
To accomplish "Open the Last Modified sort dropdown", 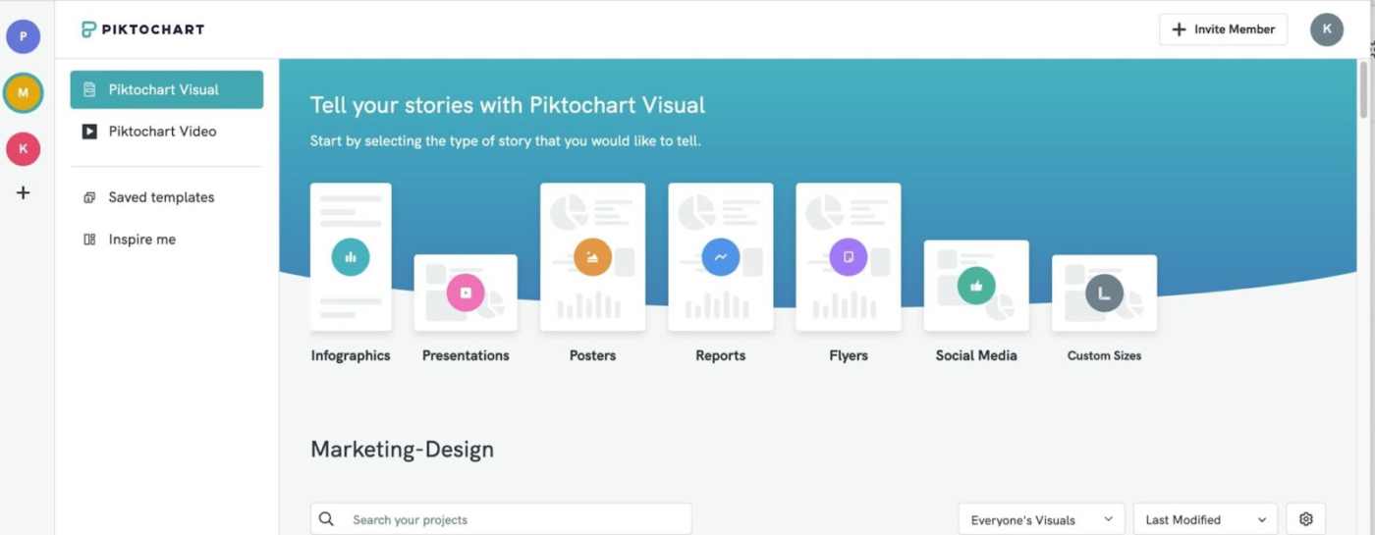I will coord(1205,519).
